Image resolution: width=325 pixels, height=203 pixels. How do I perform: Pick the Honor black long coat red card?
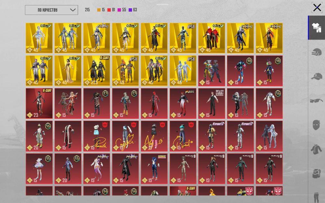125,169
